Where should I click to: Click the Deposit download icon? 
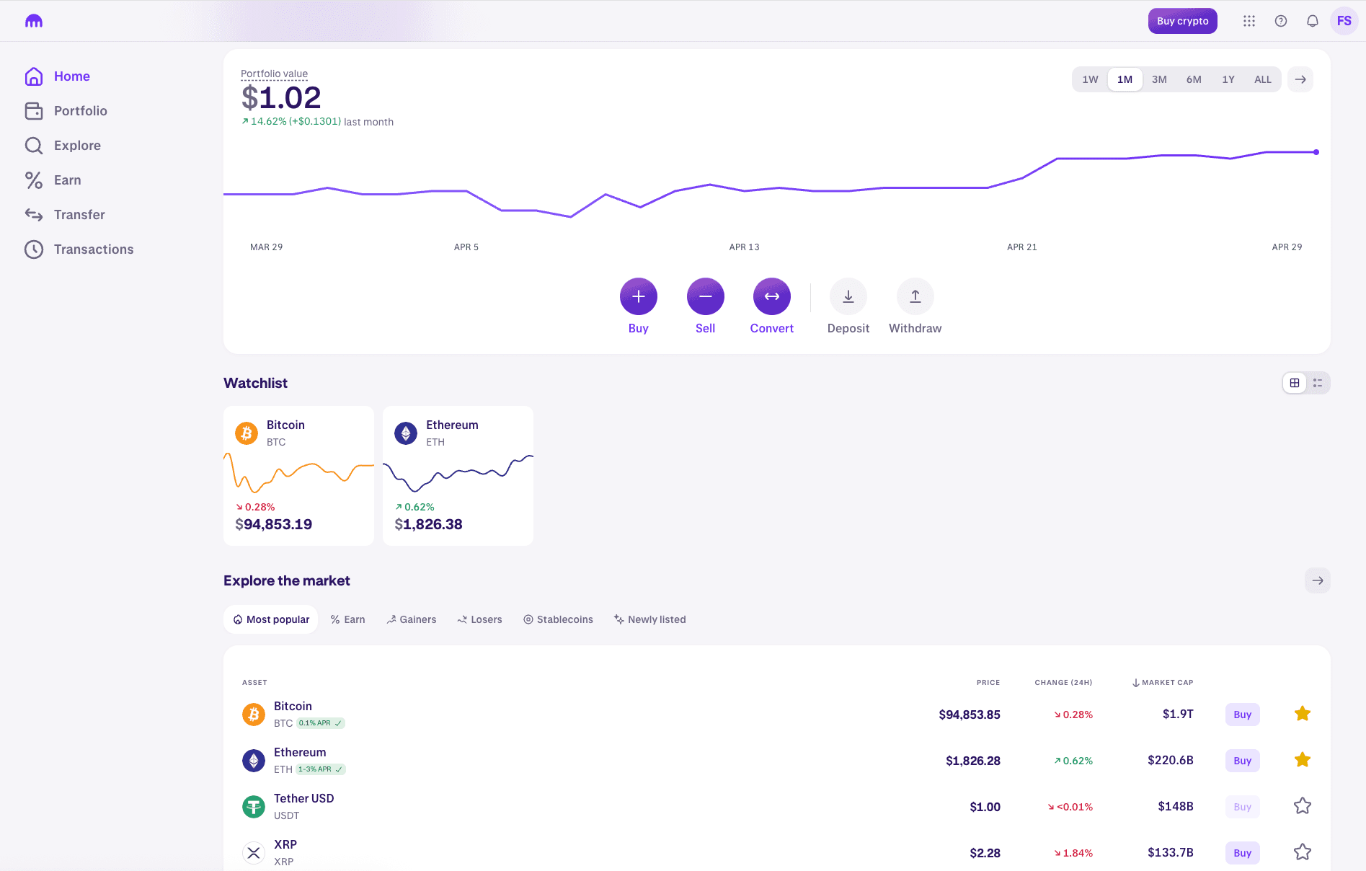(x=848, y=296)
